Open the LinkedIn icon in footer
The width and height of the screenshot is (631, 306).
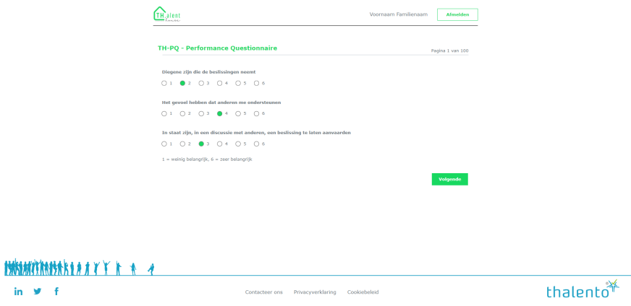click(18, 292)
